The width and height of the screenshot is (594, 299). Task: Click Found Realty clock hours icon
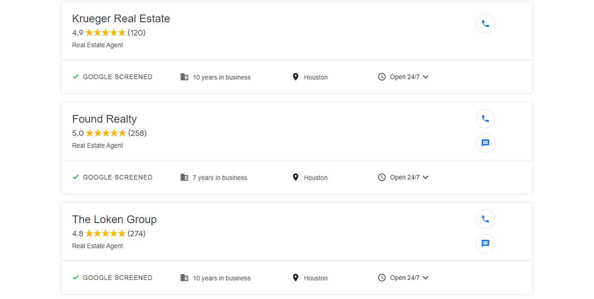pyautogui.click(x=382, y=177)
